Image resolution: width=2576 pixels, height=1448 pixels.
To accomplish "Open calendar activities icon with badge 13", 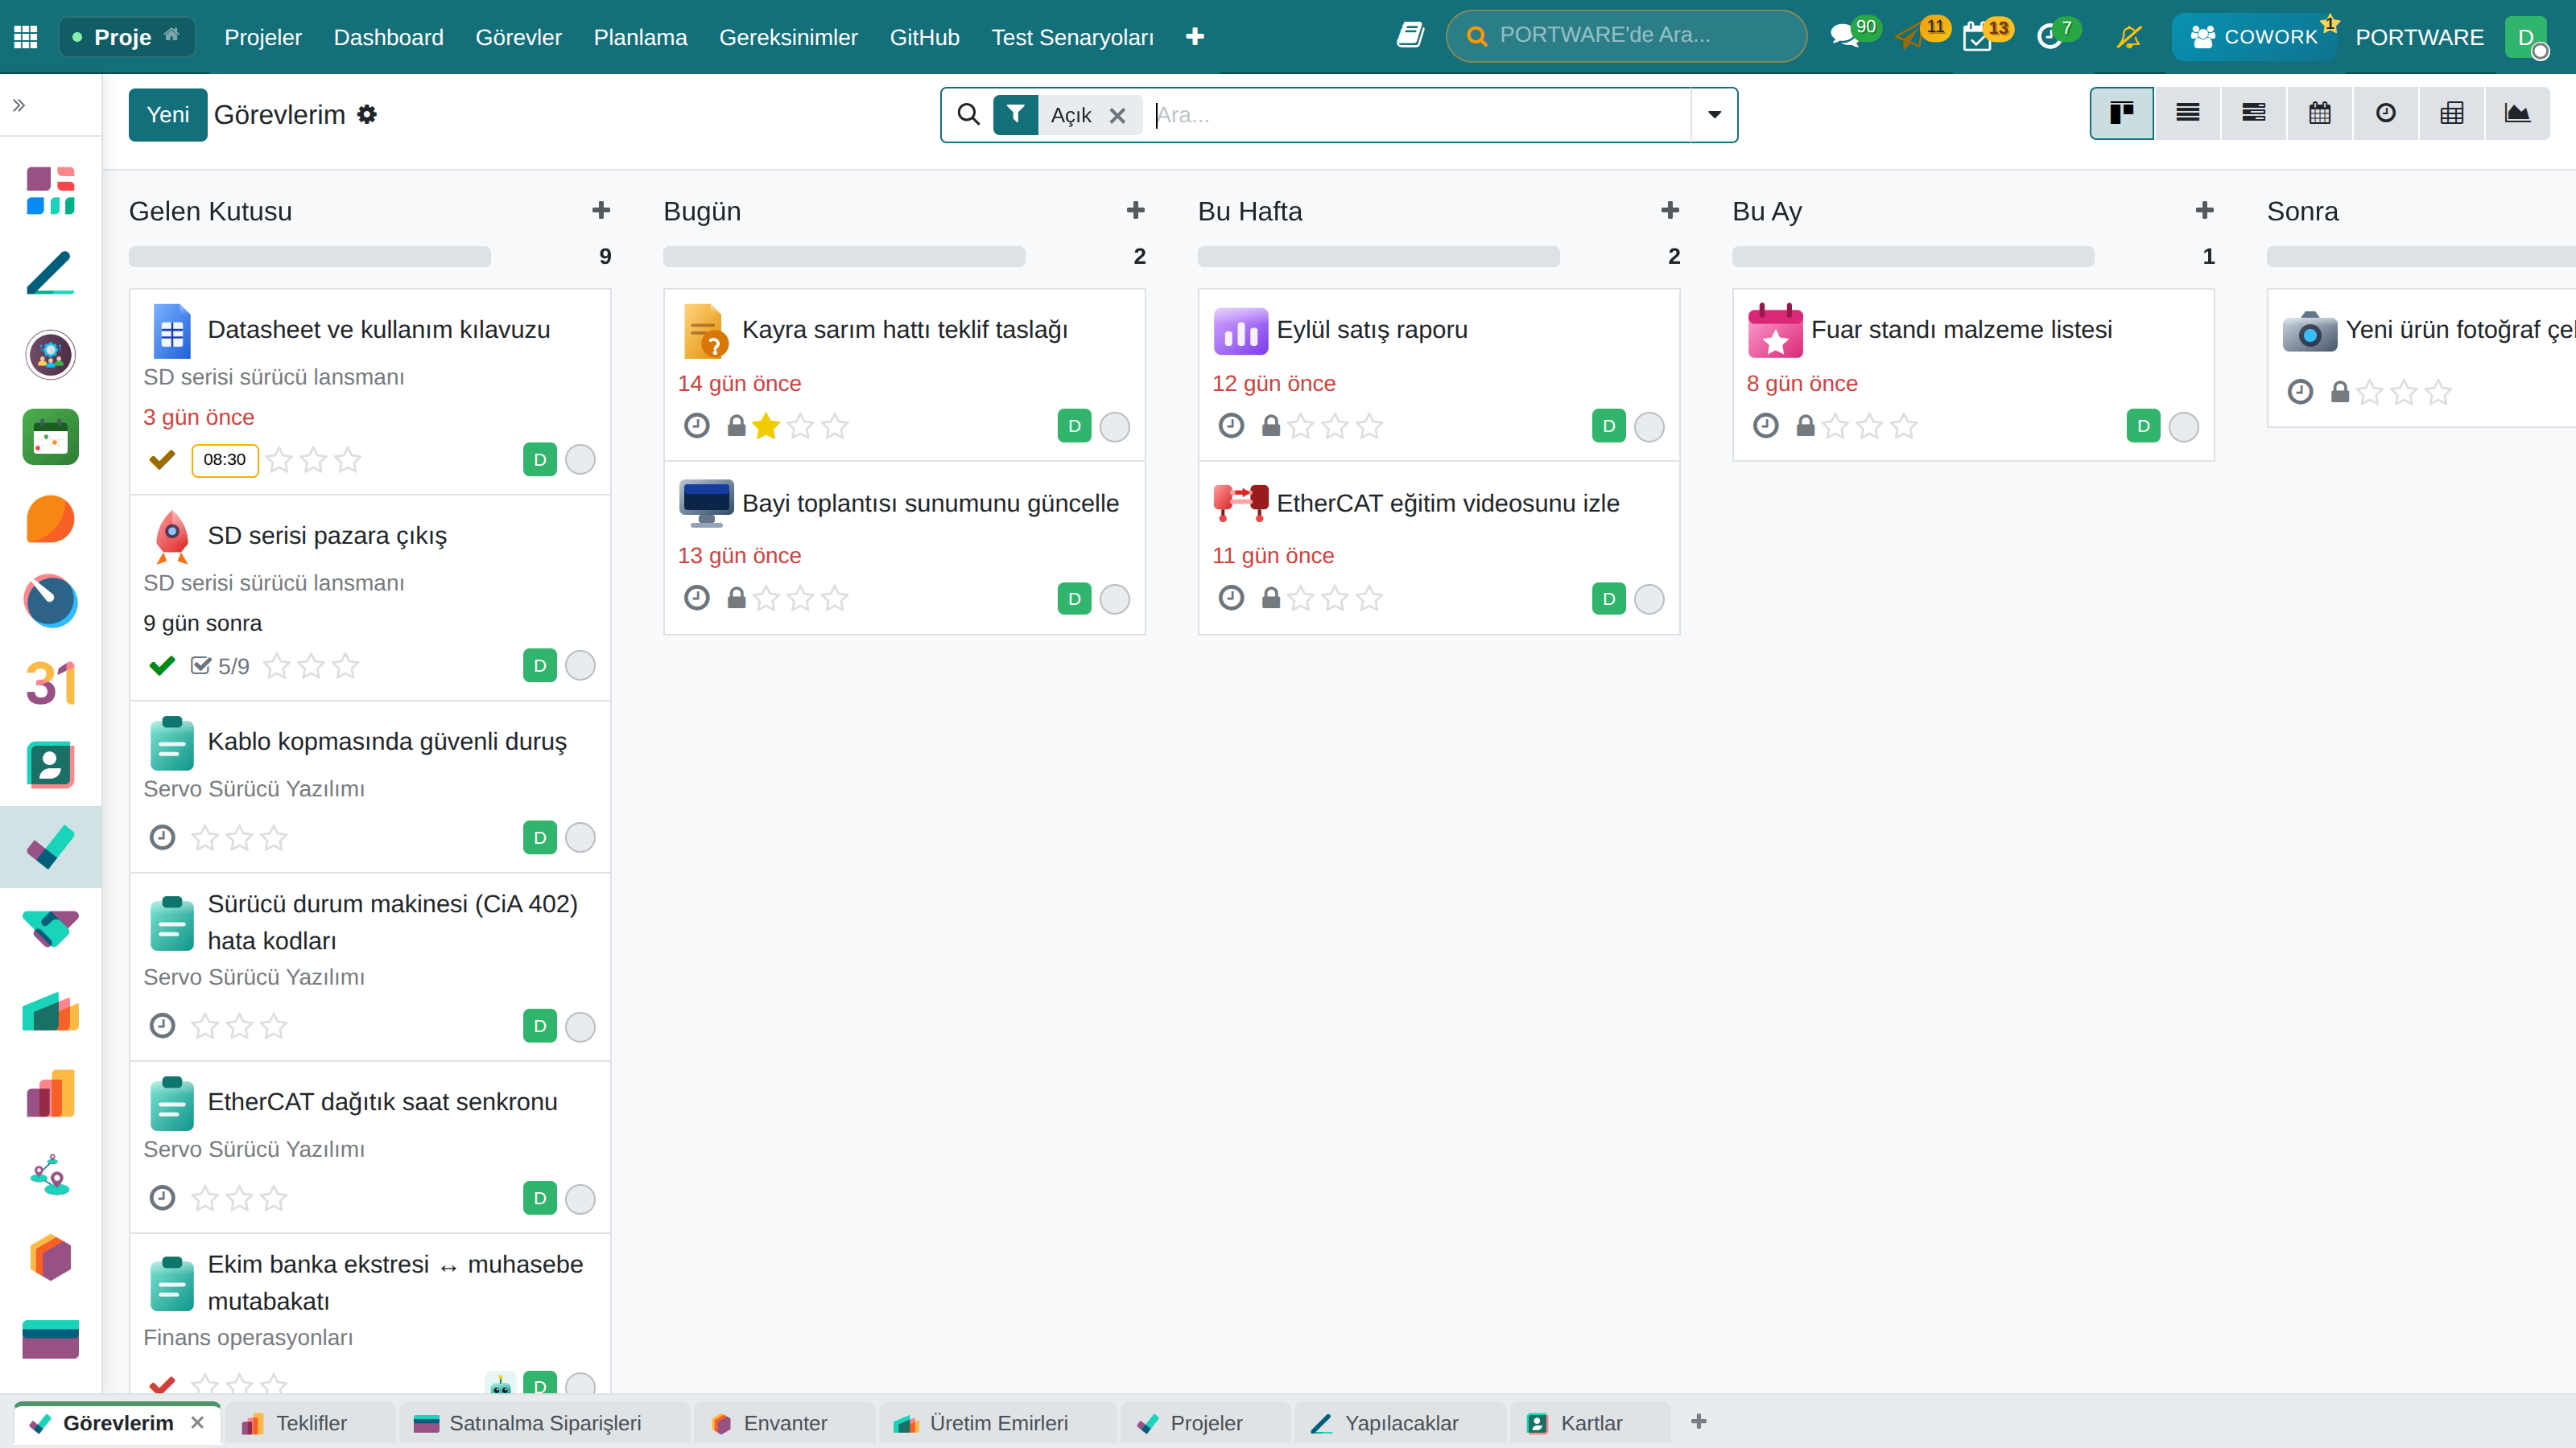I will (1977, 37).
